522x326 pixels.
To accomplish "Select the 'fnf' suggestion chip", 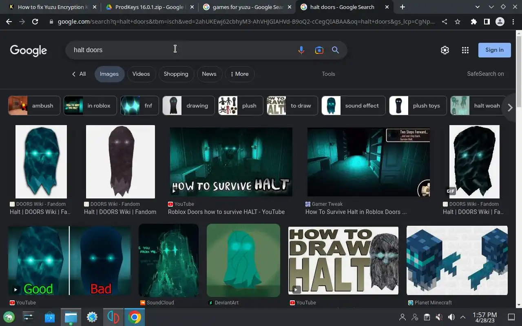I will pyautogui.click(x=139, y=106).
